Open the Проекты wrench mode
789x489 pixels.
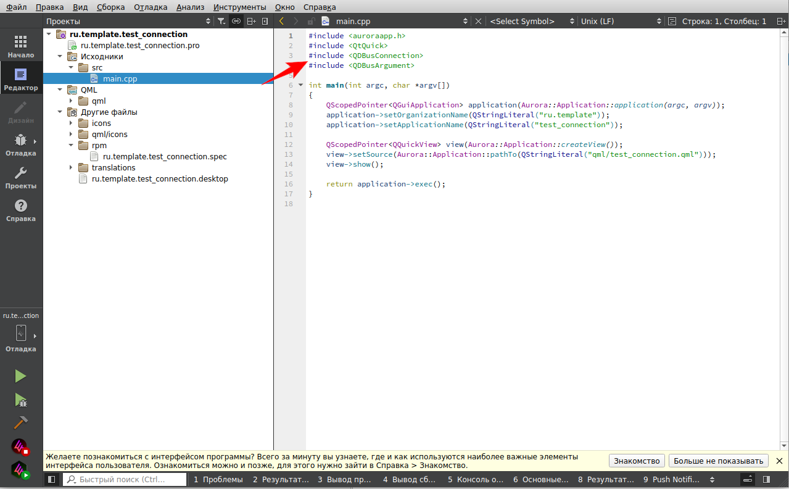click(21, 178)
